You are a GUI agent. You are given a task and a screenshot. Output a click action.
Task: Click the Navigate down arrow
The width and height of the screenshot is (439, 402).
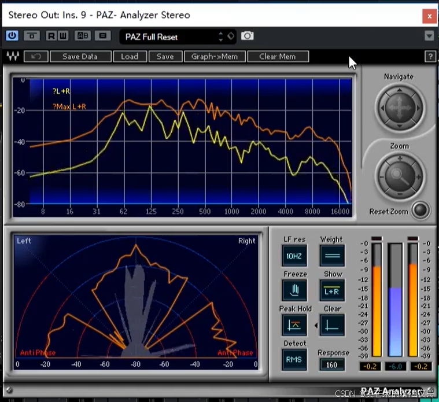pos(400,126)
